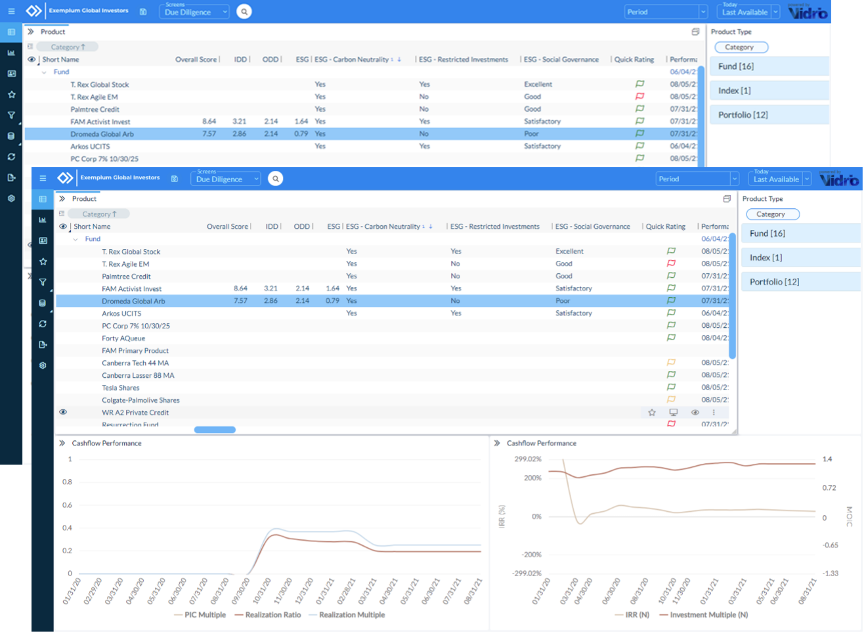Sort by IDD column in front window
This screenshot has width=864, height=634.
click(272, 227)
